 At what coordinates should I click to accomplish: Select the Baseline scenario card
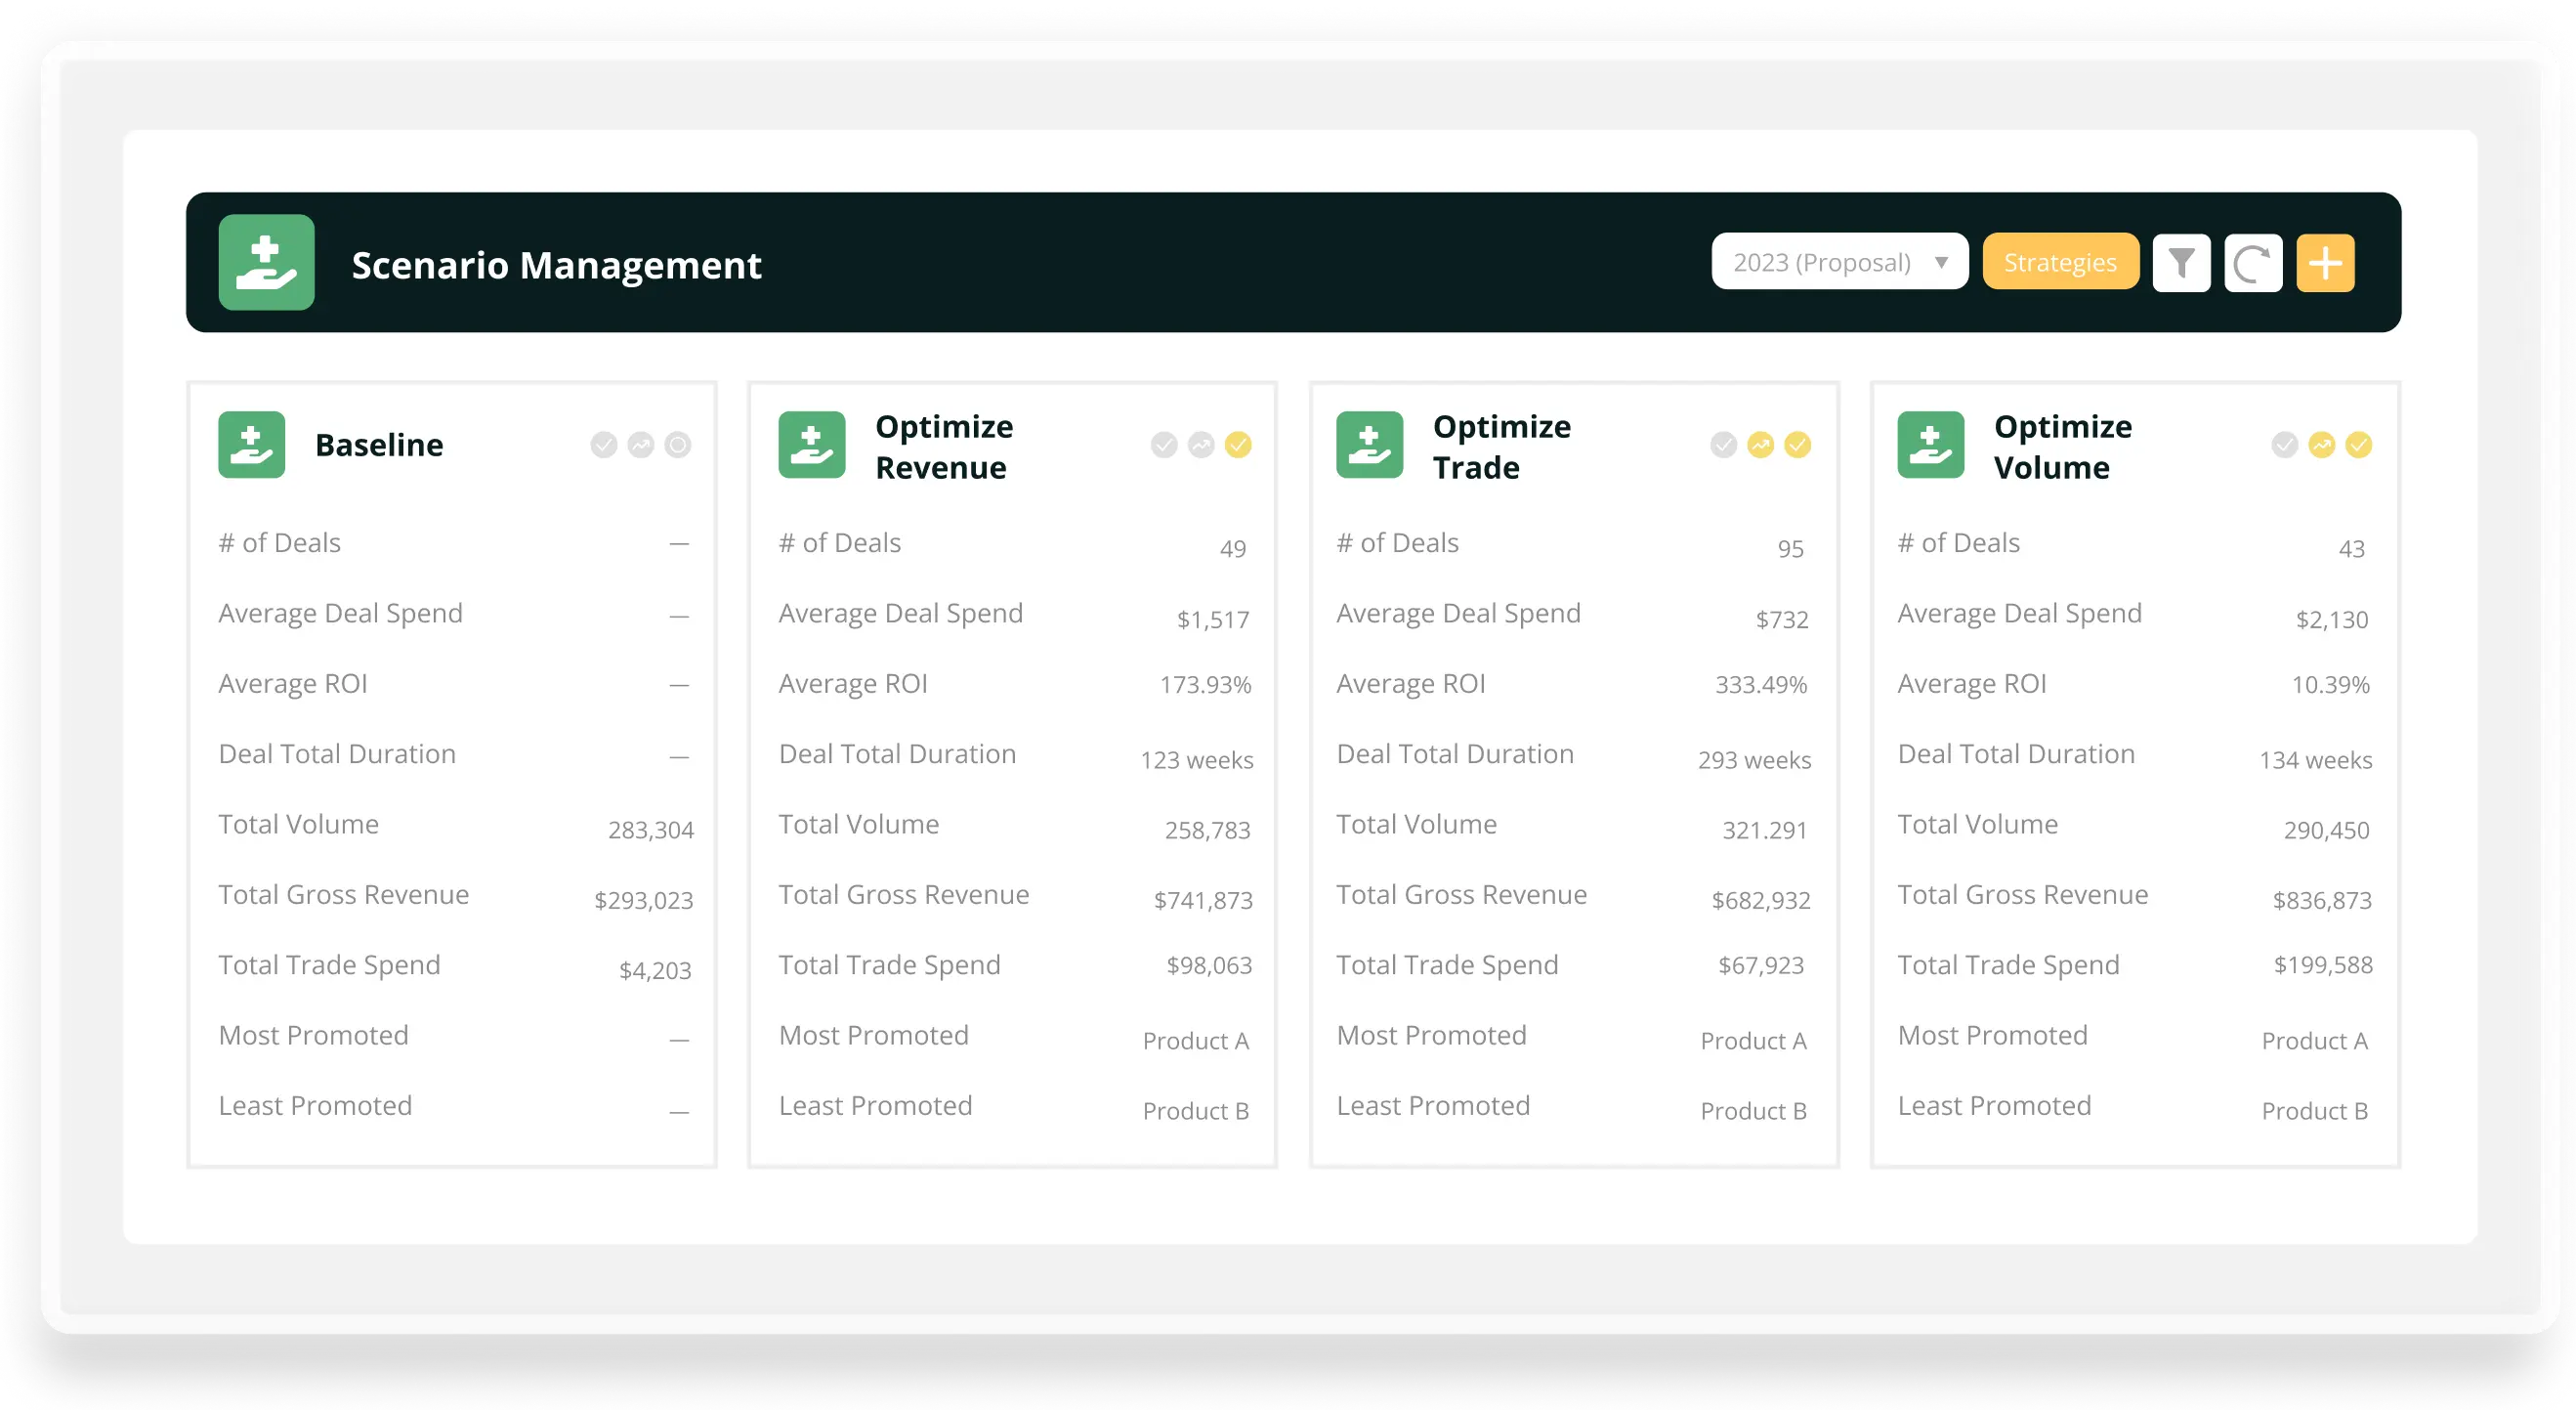tap(451, 770)
